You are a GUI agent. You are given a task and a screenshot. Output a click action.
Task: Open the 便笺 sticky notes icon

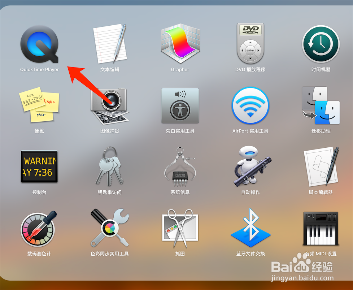point(39,105)
